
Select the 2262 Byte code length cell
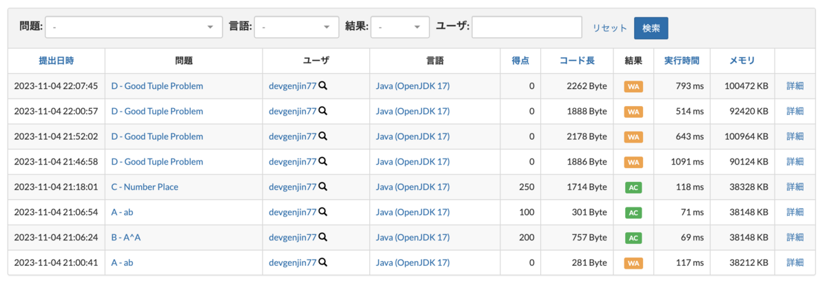coord(578,86)
